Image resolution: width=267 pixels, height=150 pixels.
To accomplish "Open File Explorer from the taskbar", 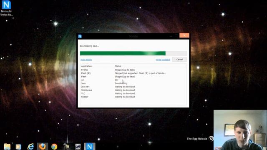I will (7, 146).
